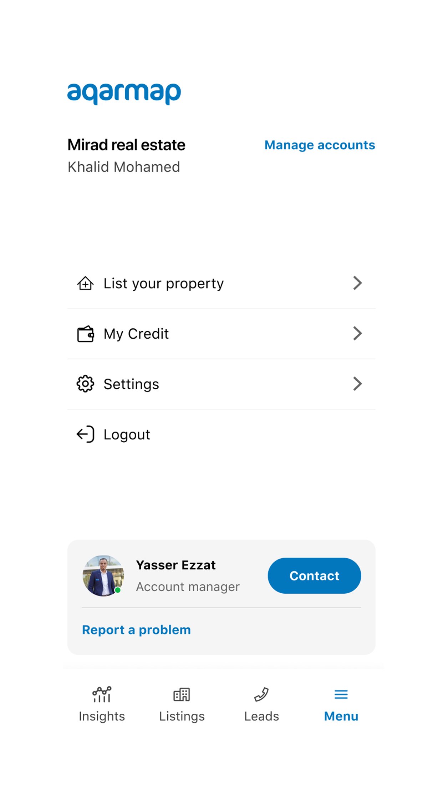Tap the Listings buildings icon
The width and height of the screenshot is (443, 788).
[182, 694]
